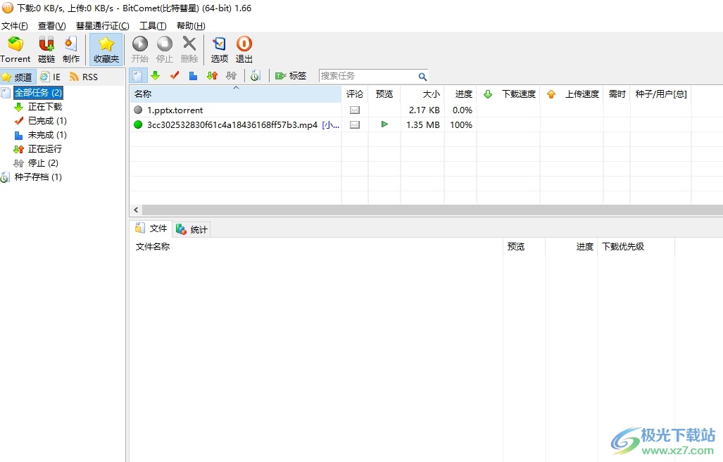Click the 2.17 KB size cell
723x462 pixels.
click(x=425, y=110)
